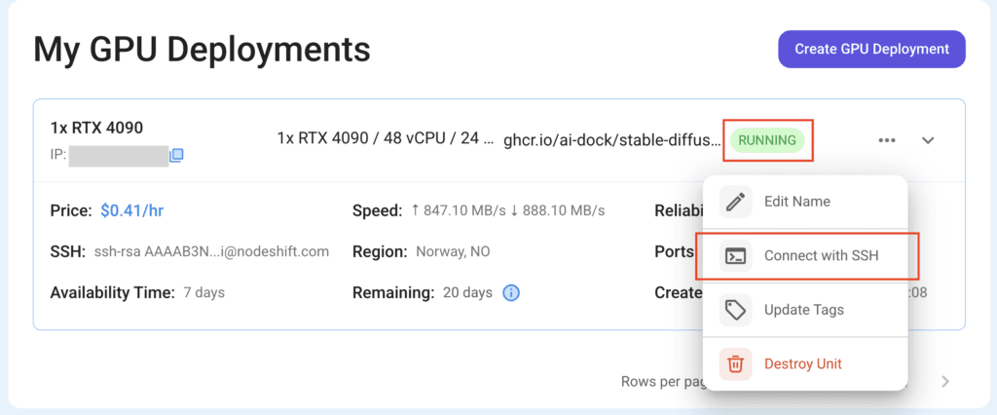
Task: Click the tag icon for Update Tags
Action: pos(736,310)
